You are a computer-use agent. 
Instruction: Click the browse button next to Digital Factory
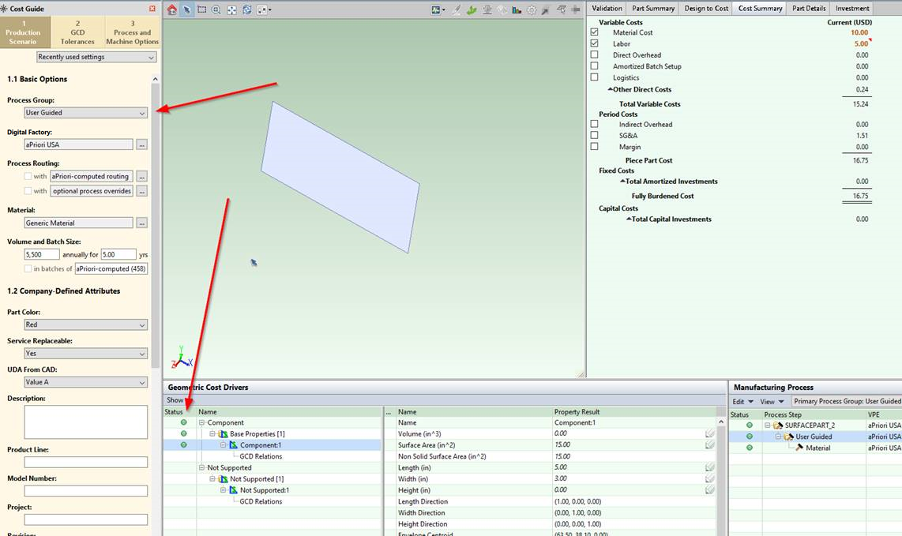coord(141,144)
